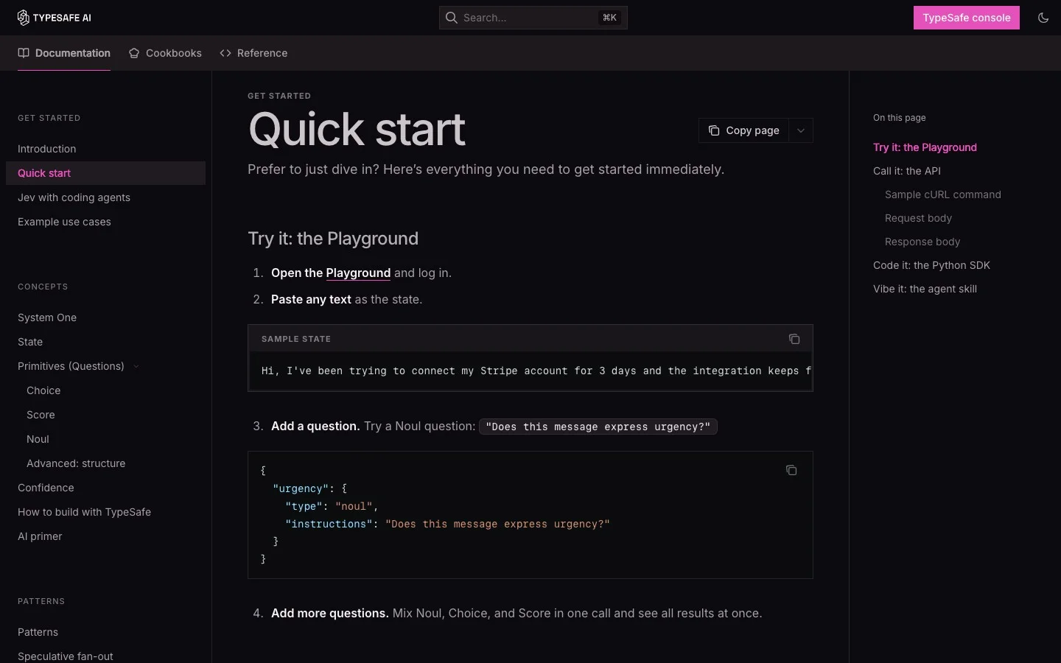The image size is (1061, 663).
Task: Jump to Sample cURL command section
Action: click(943, 194)
